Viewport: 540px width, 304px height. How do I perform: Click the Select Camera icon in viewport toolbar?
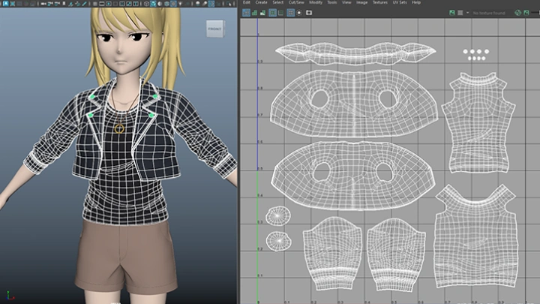[x=43, y=4]
